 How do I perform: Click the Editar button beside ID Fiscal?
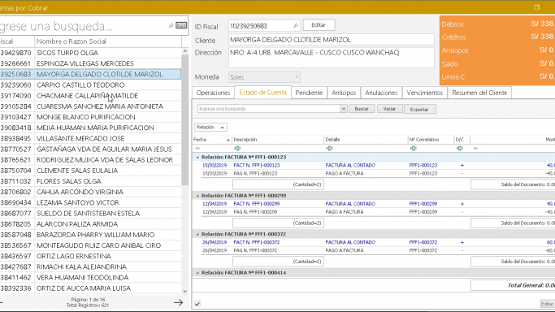click(319, 25)
